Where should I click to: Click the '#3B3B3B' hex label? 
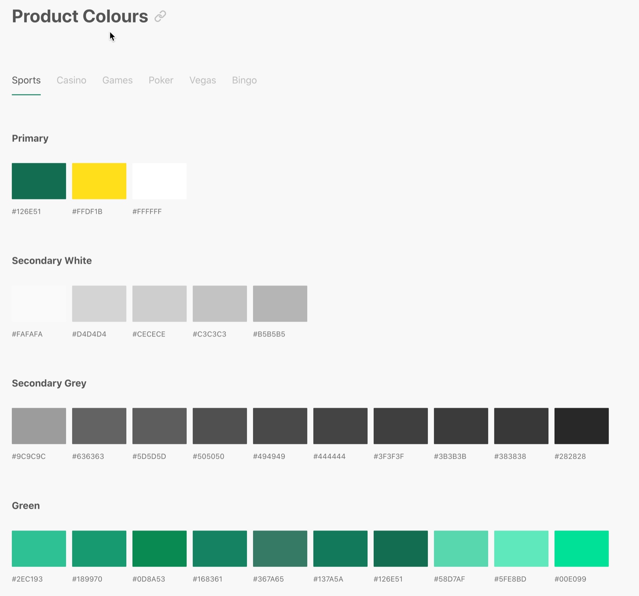[x=450, y=456]
